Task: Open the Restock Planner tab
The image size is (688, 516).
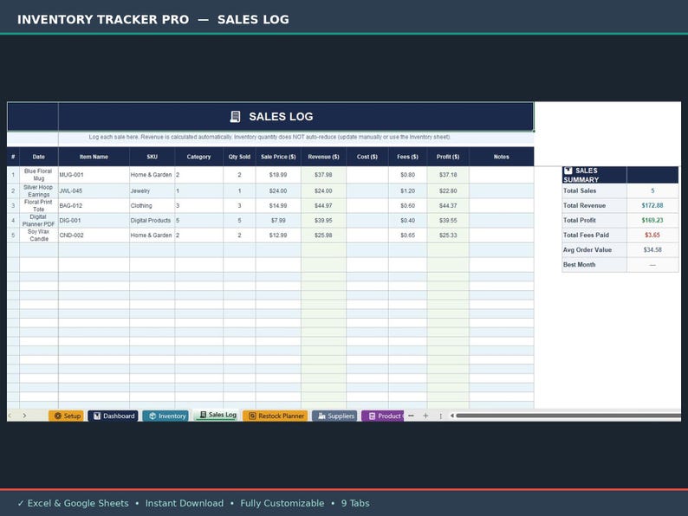Action: 276,416
